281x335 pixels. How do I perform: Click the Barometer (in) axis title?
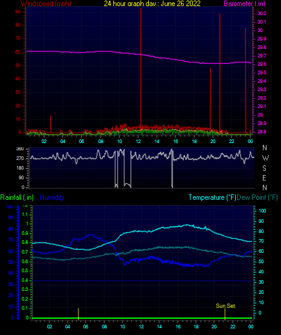(x=244, y=4)
